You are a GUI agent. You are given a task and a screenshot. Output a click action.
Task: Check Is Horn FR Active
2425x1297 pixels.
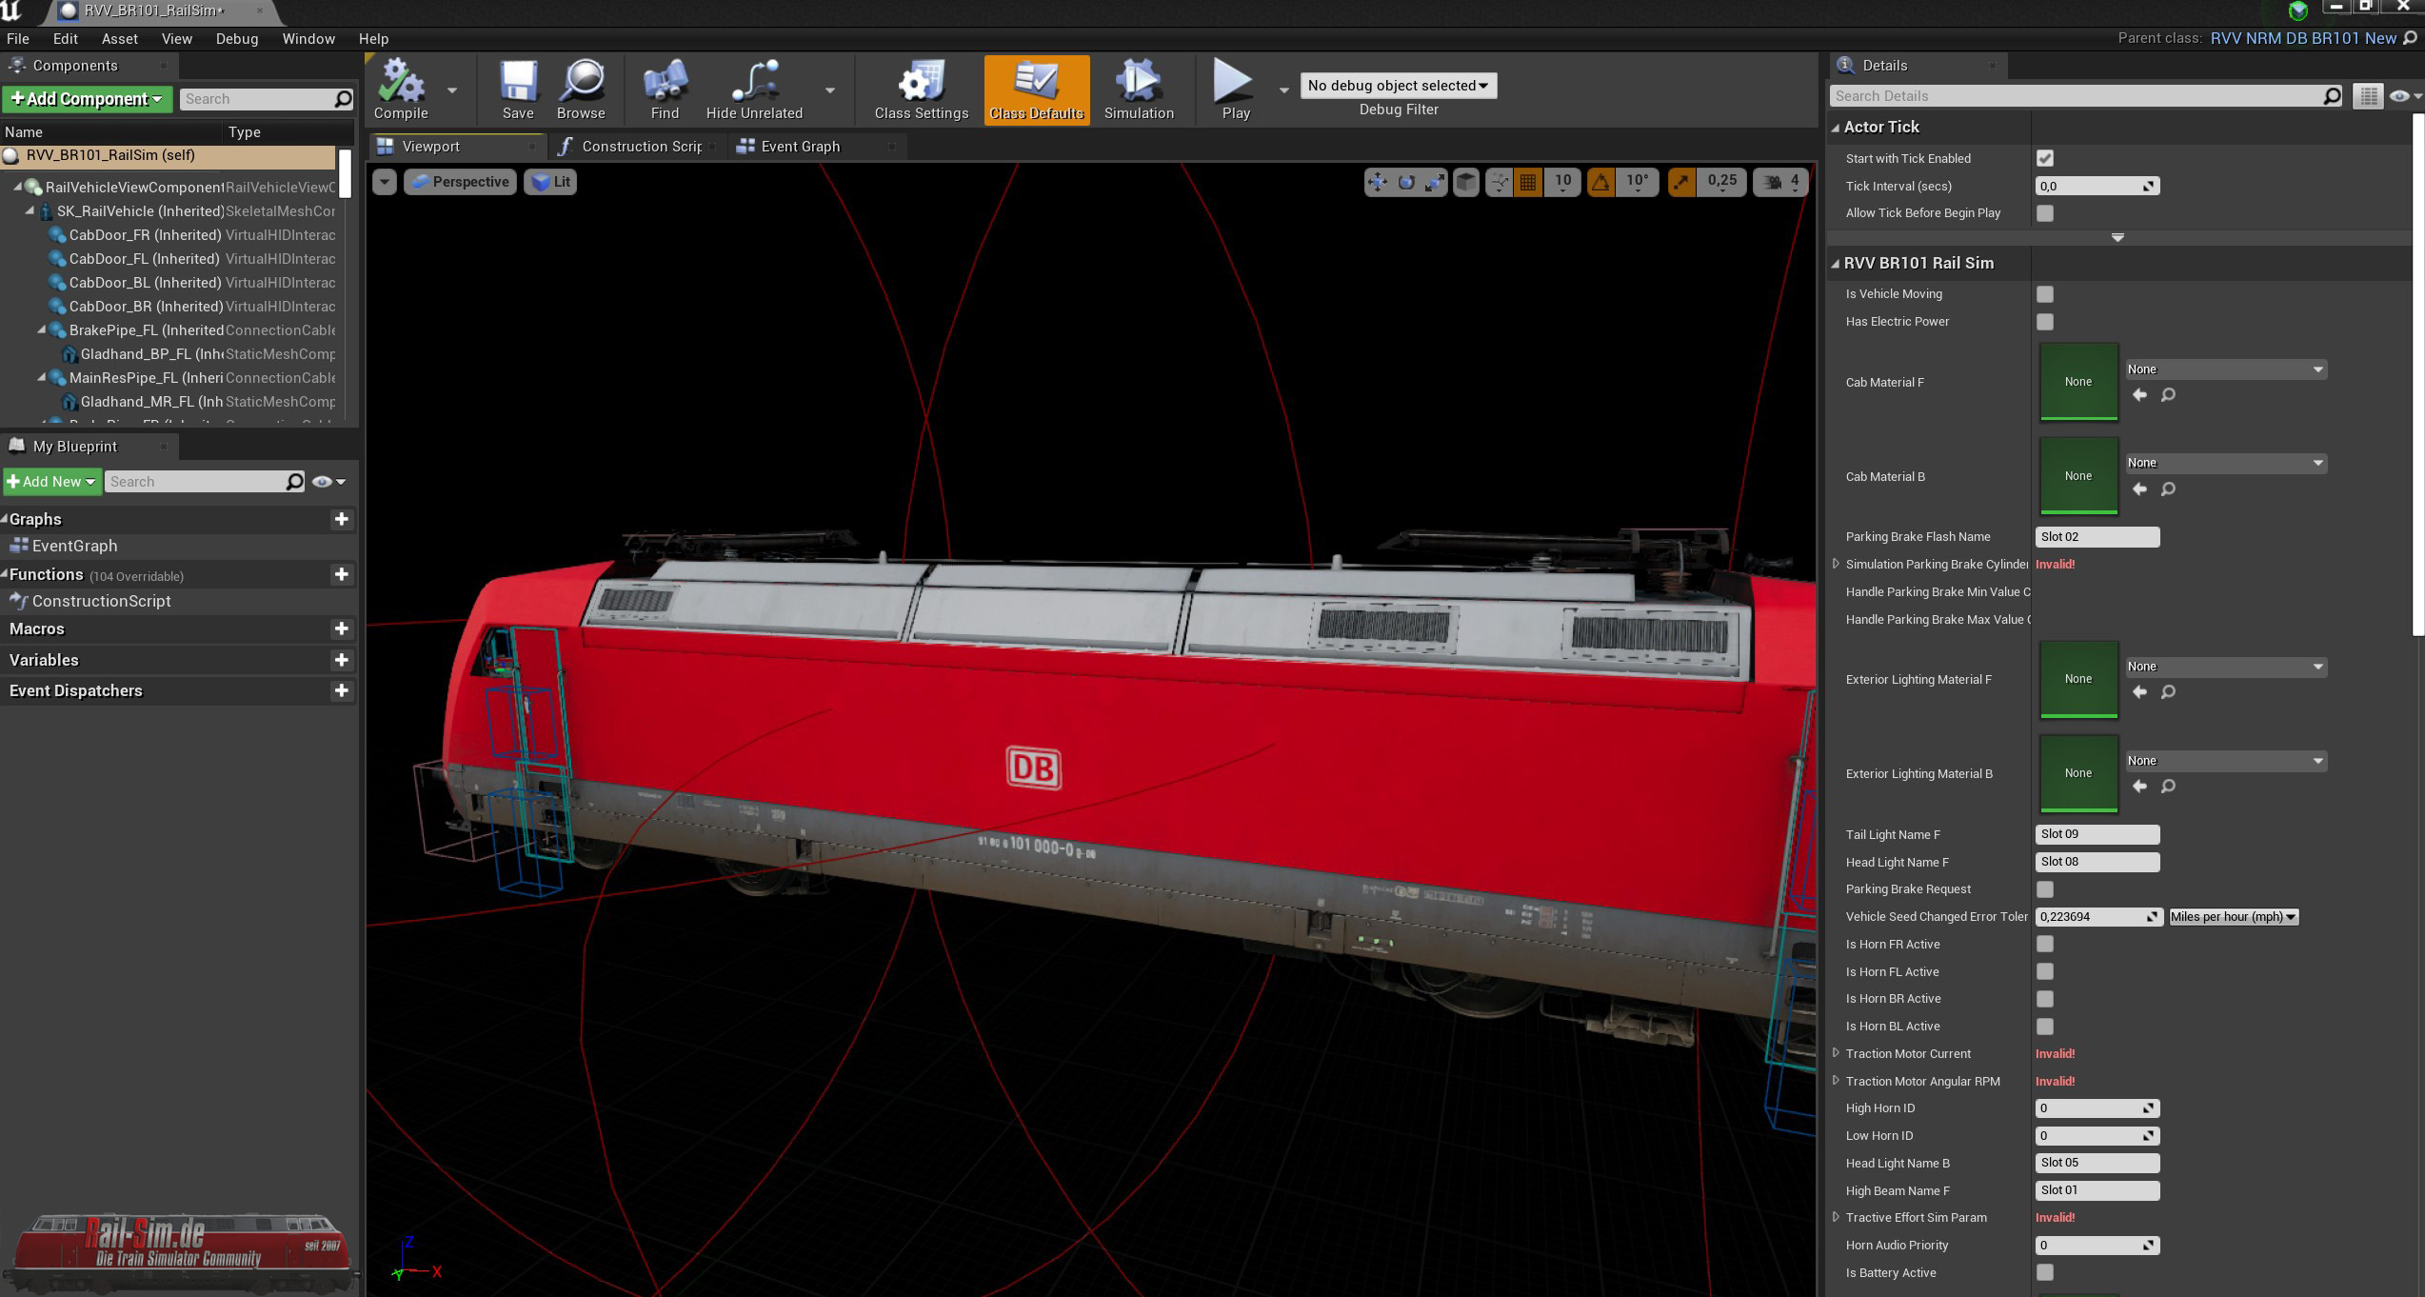click(x=2044, y=944)
